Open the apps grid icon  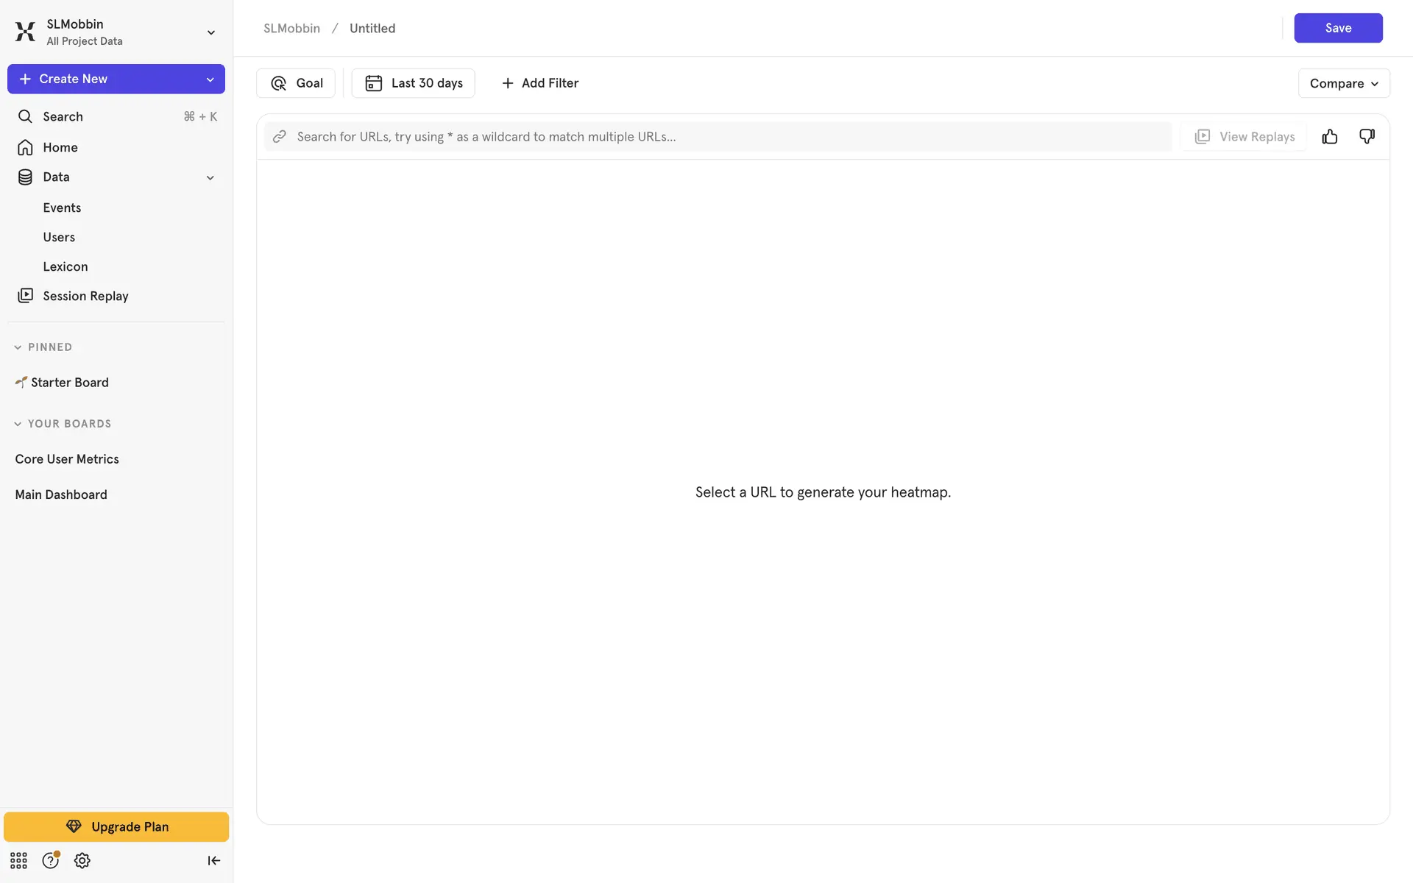18,860
